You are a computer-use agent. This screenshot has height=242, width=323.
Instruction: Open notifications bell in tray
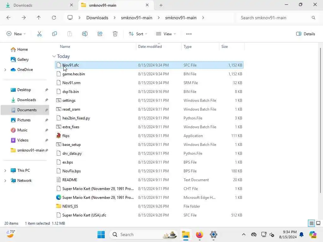(302, 234)
